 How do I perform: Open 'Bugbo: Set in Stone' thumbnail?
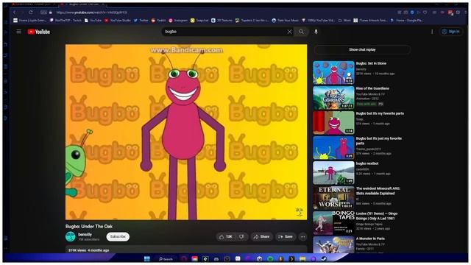(x=333, y=73)
